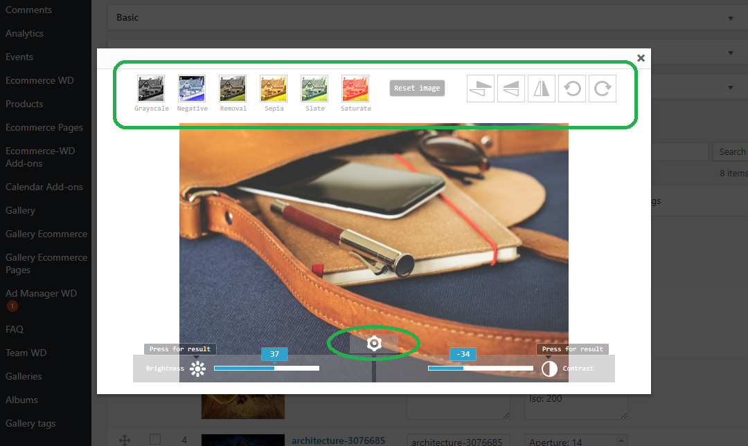Tick the checkbox for row 4

click(x=155, y=439)
